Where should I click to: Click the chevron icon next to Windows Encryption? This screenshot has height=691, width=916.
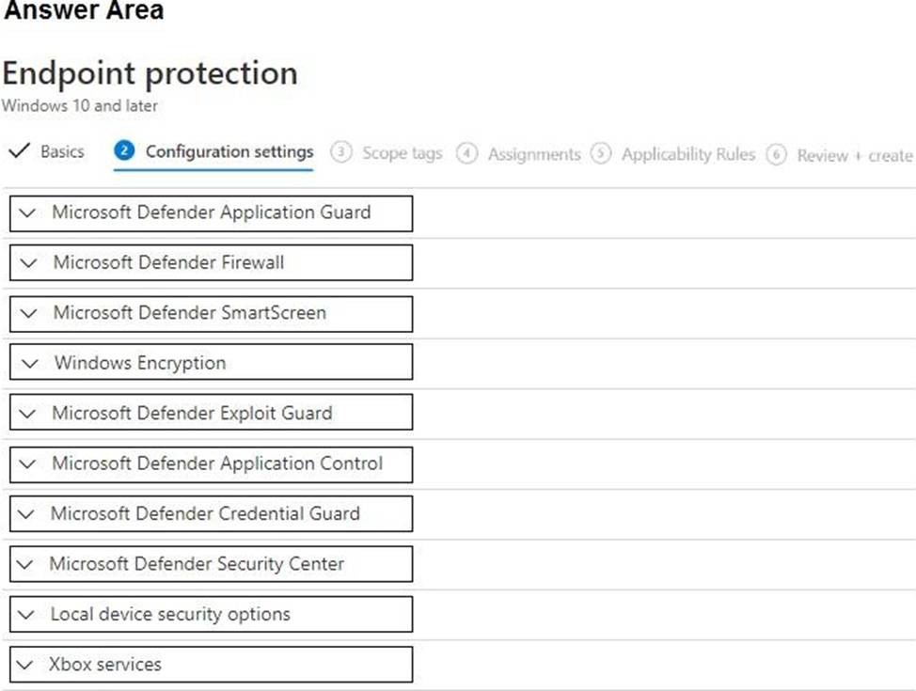(x=28, y=363)
